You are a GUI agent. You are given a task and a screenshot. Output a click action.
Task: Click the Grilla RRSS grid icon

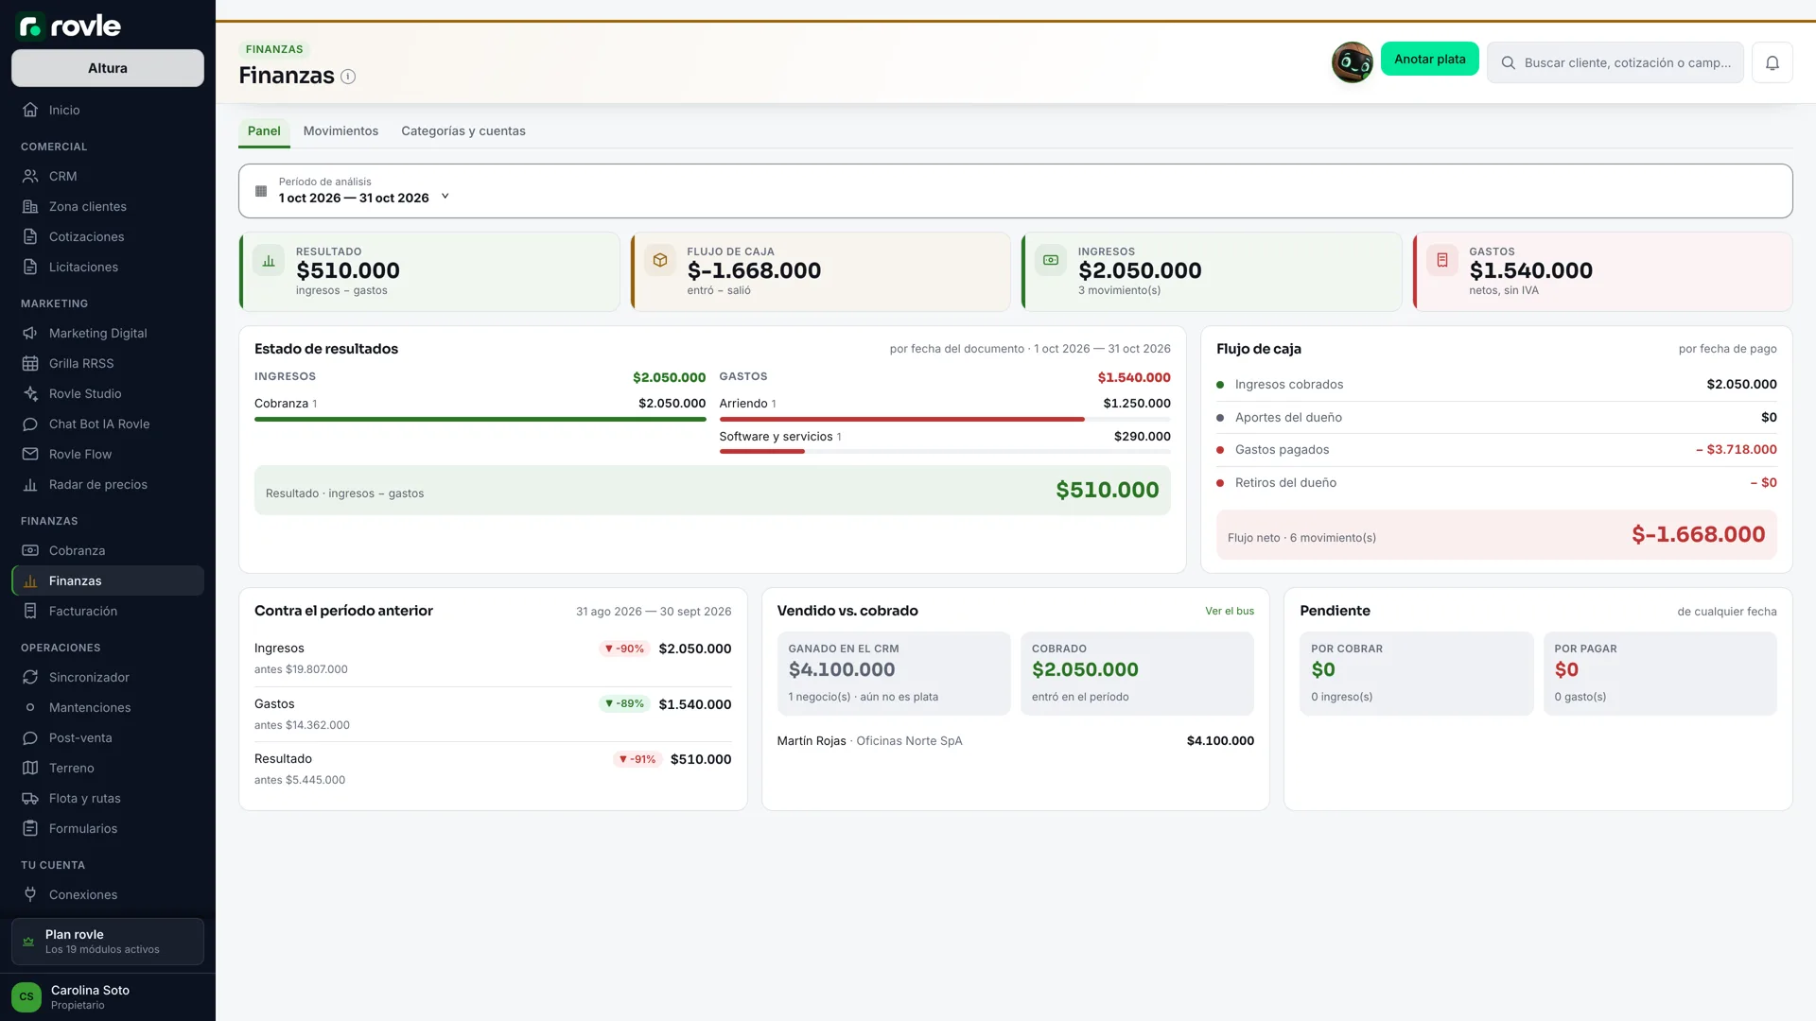pos(30,363)
